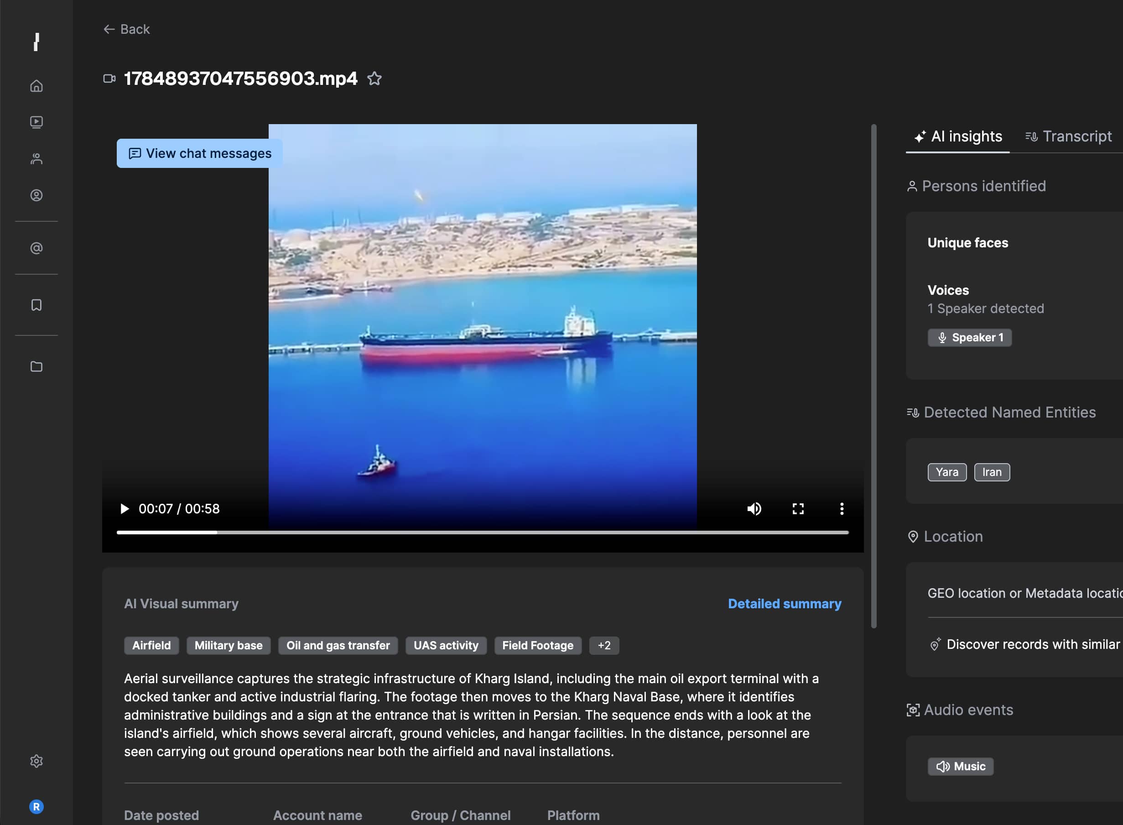Open the folder sidebar icon

[36, 366]
